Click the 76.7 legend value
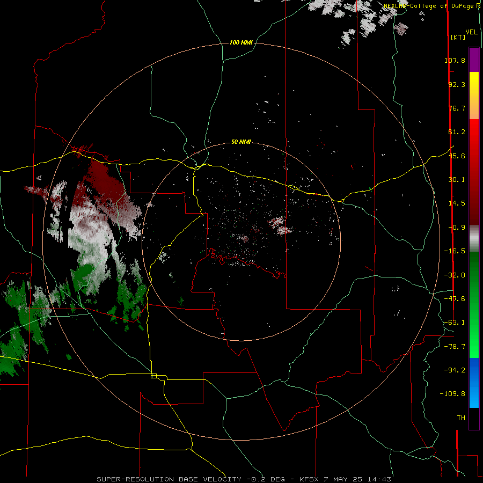 [457, 108]
